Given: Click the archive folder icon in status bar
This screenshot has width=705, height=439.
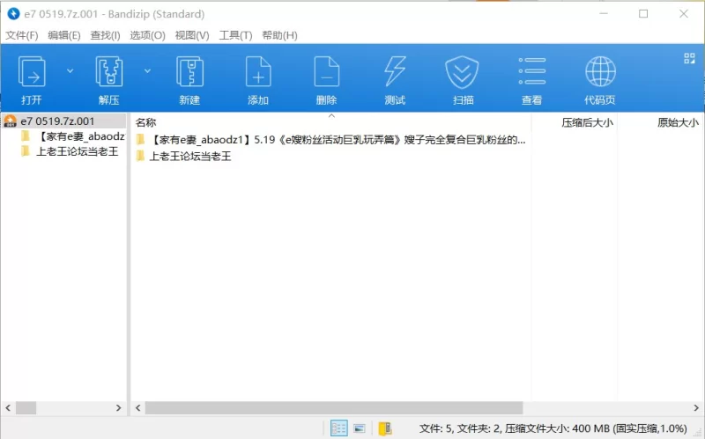Looking at the screenshot, I should pyautogui.click(x=385, y=428).
